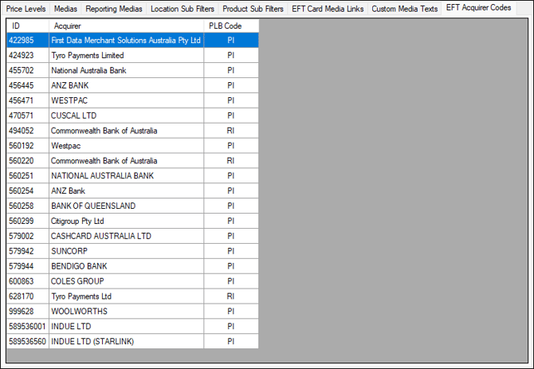Click the ANZ BANK acquirer cell

[127, 85]
